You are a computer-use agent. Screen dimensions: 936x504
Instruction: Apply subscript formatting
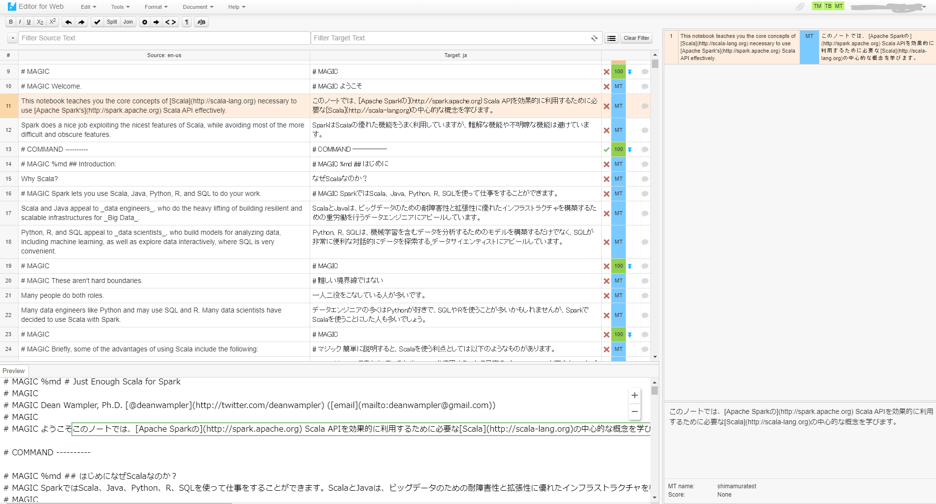tap(40, 22)
